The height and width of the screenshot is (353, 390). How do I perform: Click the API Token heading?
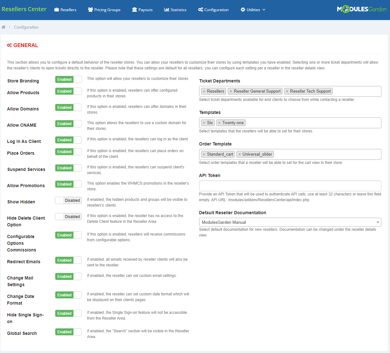click(x=210, y=175)
